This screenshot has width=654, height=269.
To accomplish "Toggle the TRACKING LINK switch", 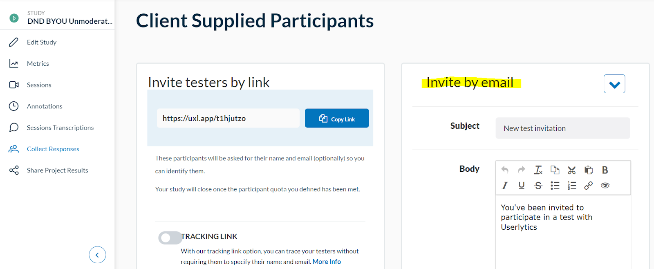I will click(170, 237).
